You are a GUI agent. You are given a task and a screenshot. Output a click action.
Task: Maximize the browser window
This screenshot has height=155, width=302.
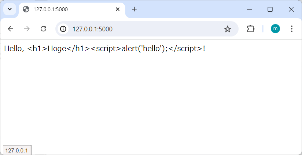270,9
